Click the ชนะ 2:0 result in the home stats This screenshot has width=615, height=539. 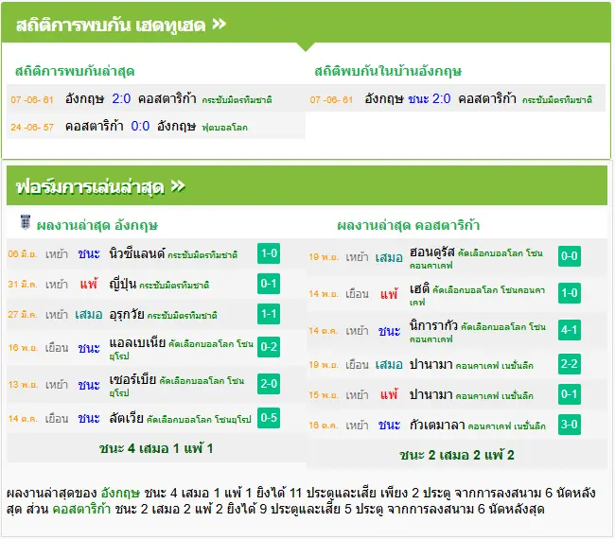click(430, 98)
